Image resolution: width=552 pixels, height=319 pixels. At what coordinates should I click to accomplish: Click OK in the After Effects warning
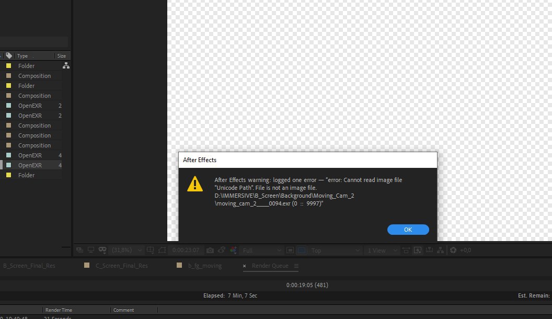pos(408,230)
